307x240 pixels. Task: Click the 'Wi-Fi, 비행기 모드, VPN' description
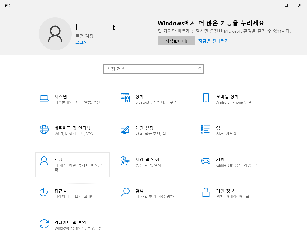pyautogui.click(x=74, y=134)
